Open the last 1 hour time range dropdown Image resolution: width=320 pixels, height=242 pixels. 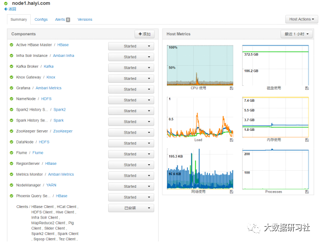[296, 34]
